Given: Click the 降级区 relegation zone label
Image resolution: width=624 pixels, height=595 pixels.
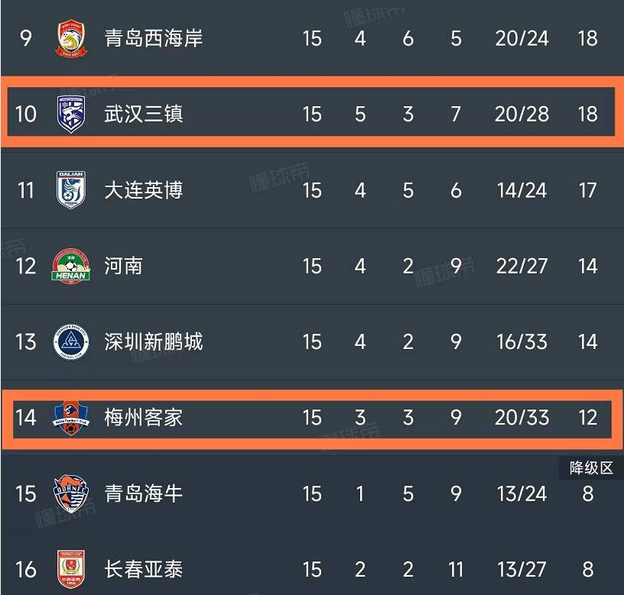Looking at the screenshot, I should click(591, 468).
